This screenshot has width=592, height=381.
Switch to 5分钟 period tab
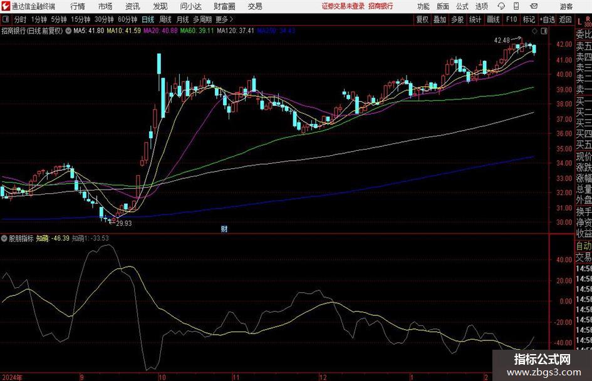pyautogui.click(x=59, y=19)
